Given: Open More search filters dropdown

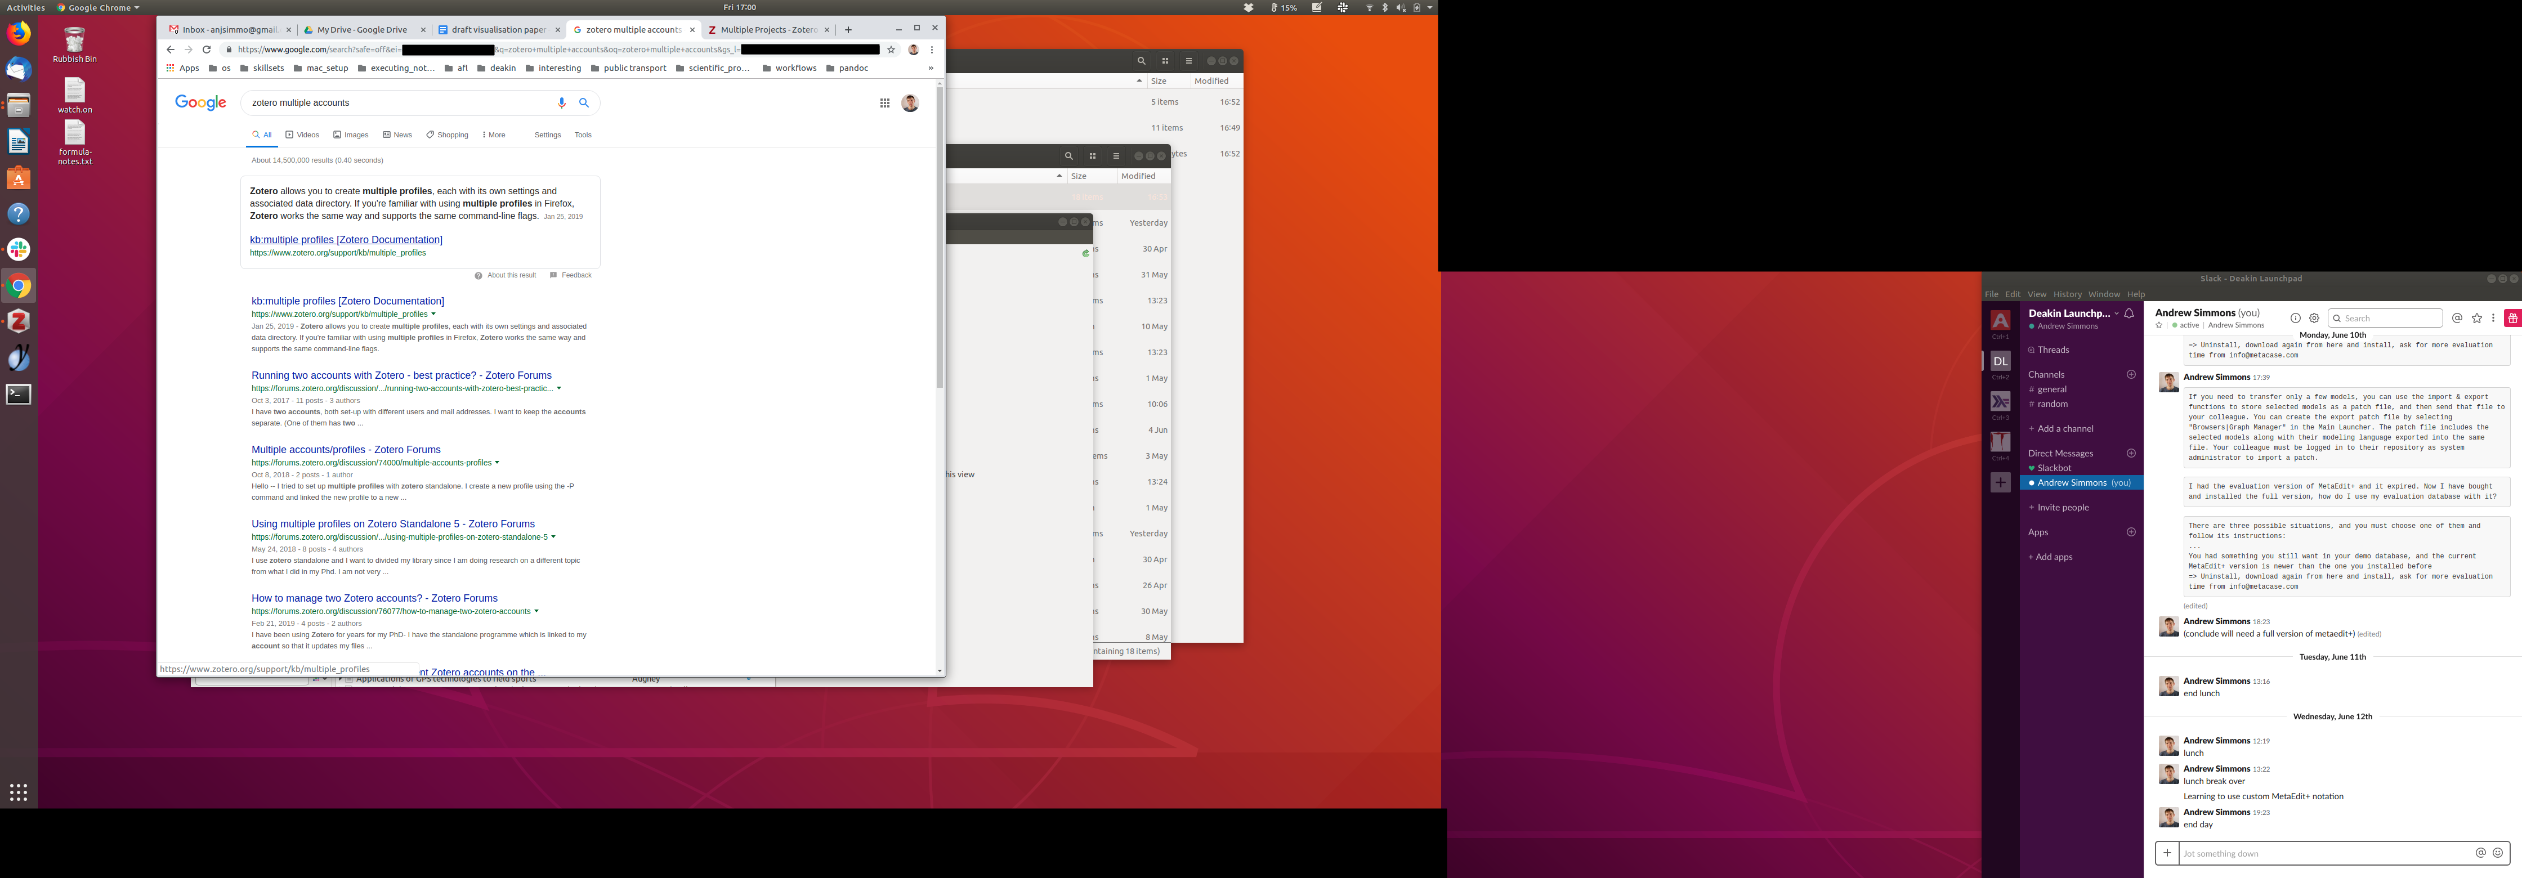Looking at the screenshot, I should click(494, 135).
